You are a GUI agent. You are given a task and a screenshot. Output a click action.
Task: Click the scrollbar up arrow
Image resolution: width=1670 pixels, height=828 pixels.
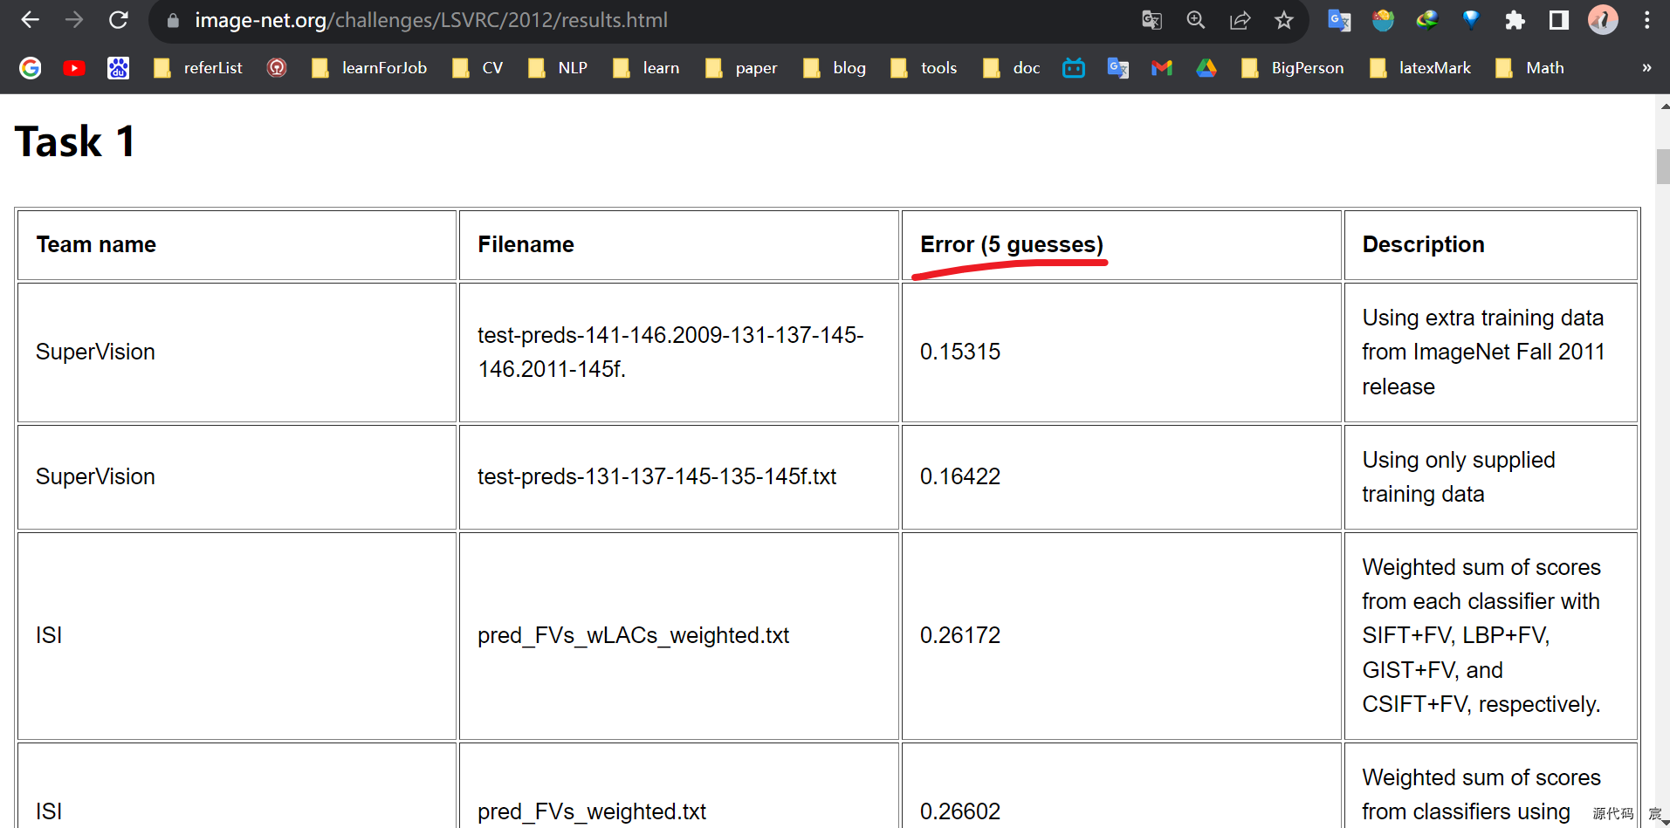(1663, 106)
